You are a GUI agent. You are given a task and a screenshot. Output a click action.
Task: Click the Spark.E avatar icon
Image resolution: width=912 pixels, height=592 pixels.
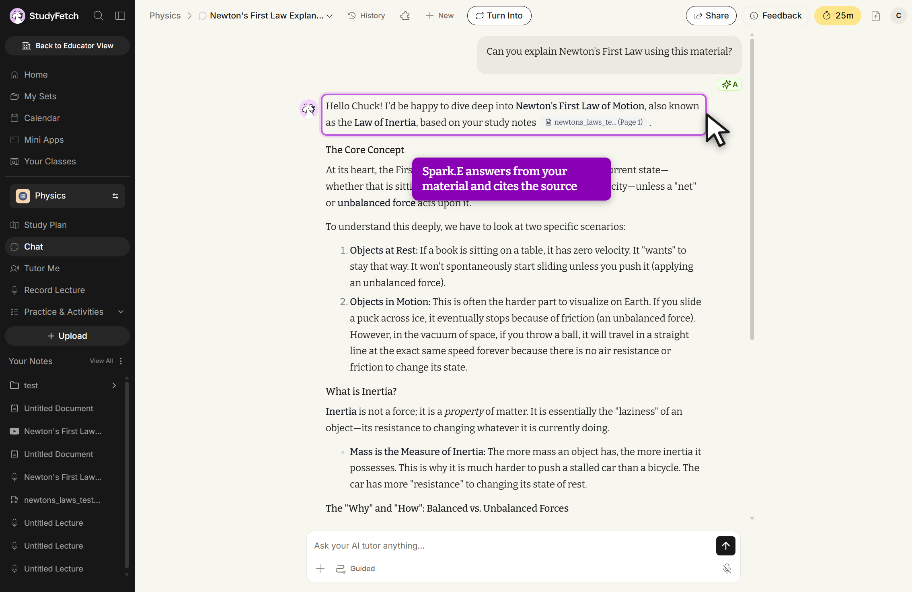coord(309,109)
